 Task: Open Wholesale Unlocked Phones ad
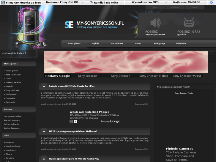(89, 112)
